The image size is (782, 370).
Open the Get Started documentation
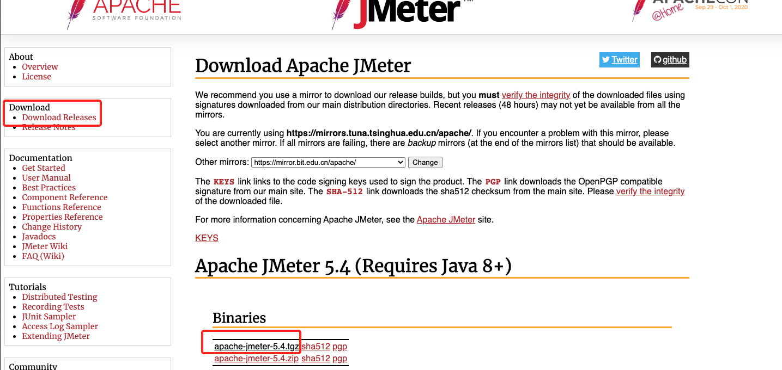[44, 168]
